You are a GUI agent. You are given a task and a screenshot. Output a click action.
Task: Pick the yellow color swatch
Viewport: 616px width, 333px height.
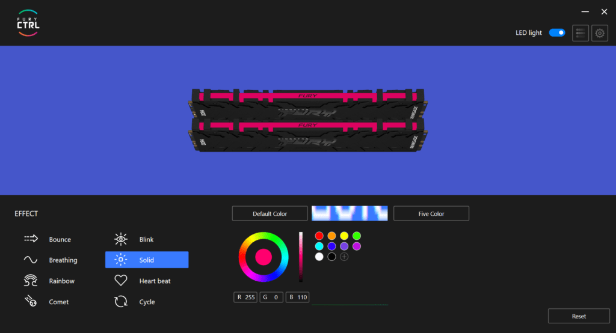click(344, 236)
